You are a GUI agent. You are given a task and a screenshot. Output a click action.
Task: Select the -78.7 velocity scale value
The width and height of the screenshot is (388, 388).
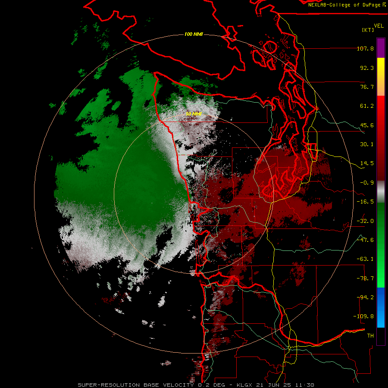tap(365, 278)
